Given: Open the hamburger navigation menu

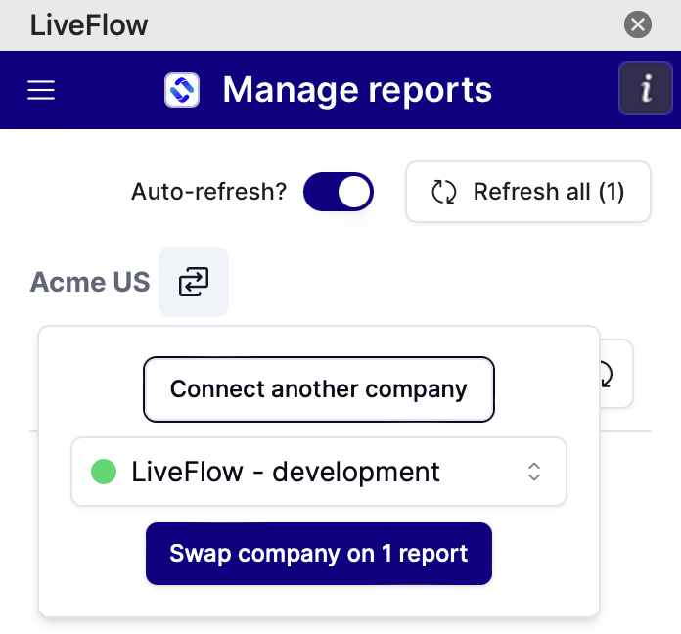Looking at the screenshot, I should click(41, 90).
